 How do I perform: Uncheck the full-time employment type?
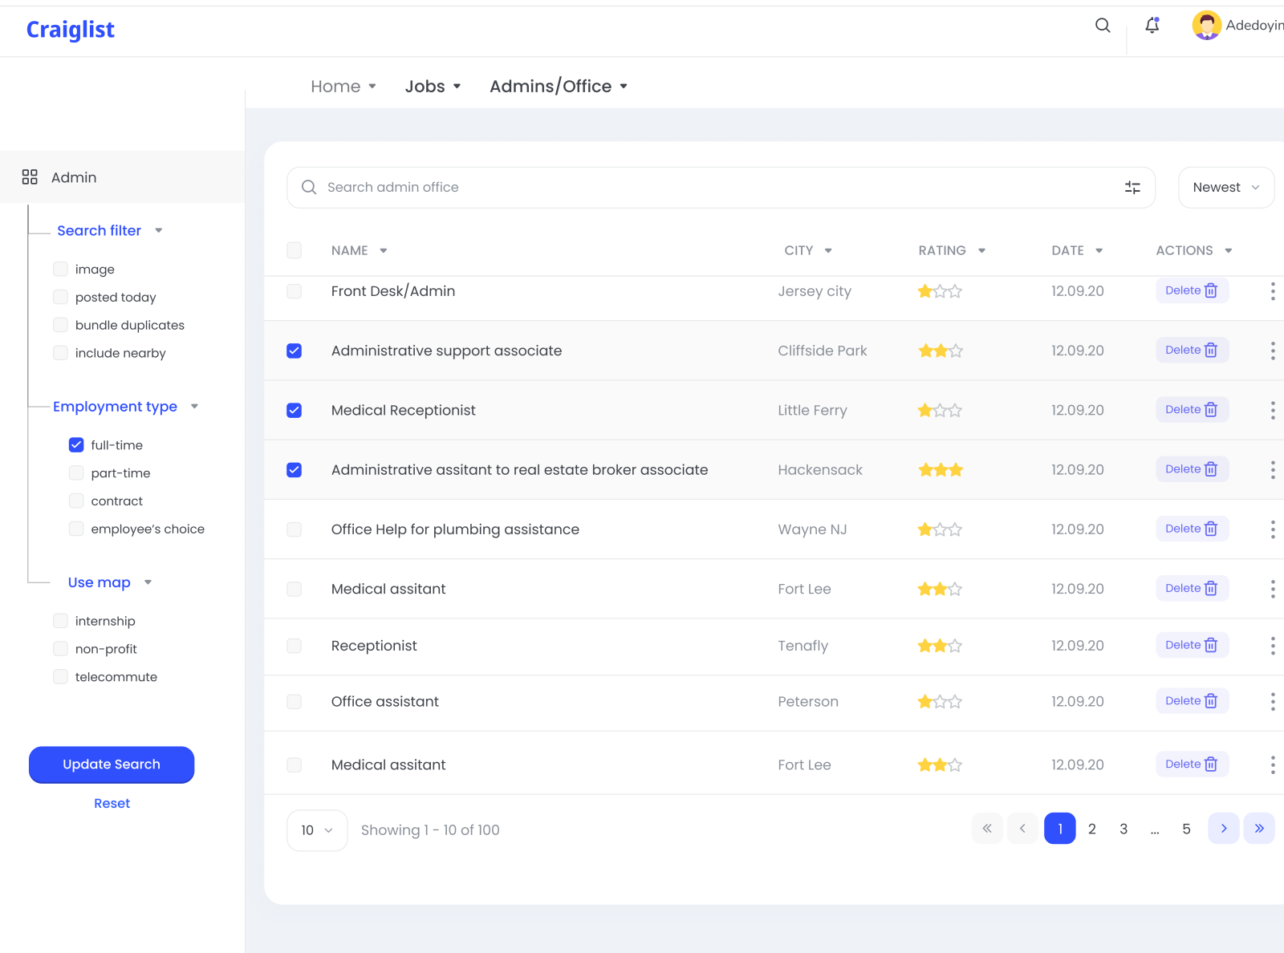75,444
